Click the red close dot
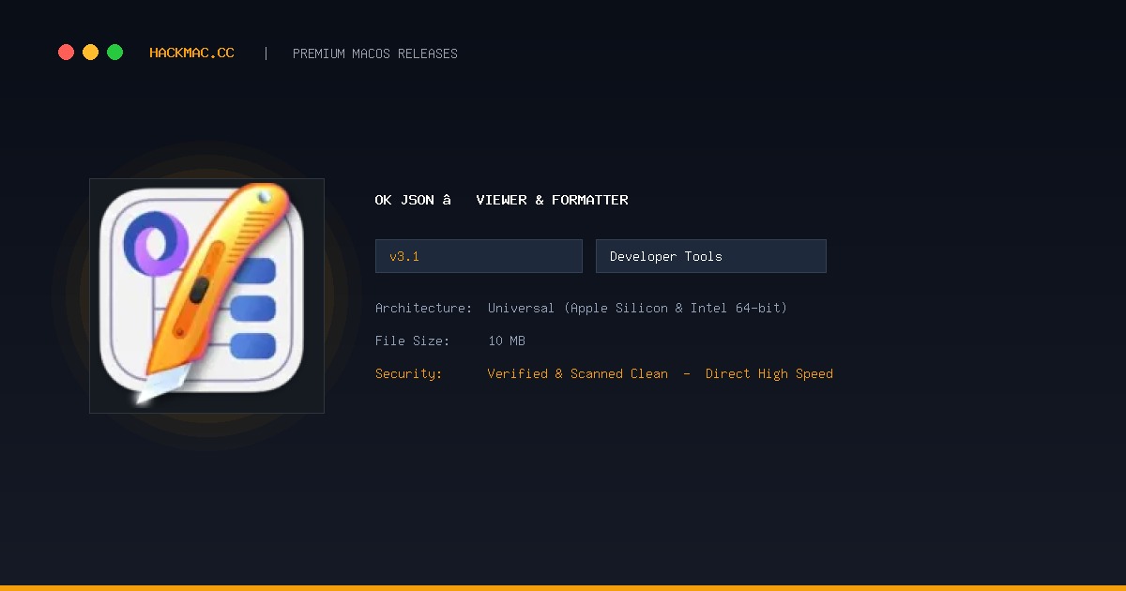Image resolution: width=1126 pixels, height=591 pixels. click(66, 53)
